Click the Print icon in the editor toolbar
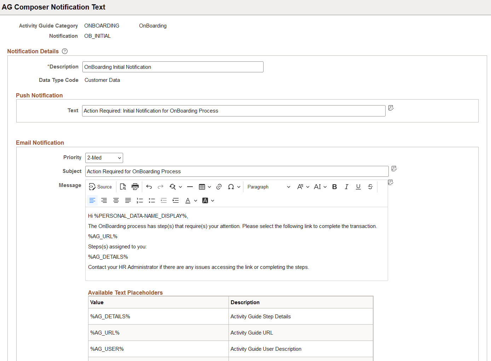The image size is (491, 361). (135, 187)
